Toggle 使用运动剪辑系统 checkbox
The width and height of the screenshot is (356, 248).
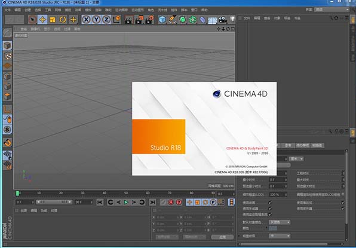(x=270, y=214)
